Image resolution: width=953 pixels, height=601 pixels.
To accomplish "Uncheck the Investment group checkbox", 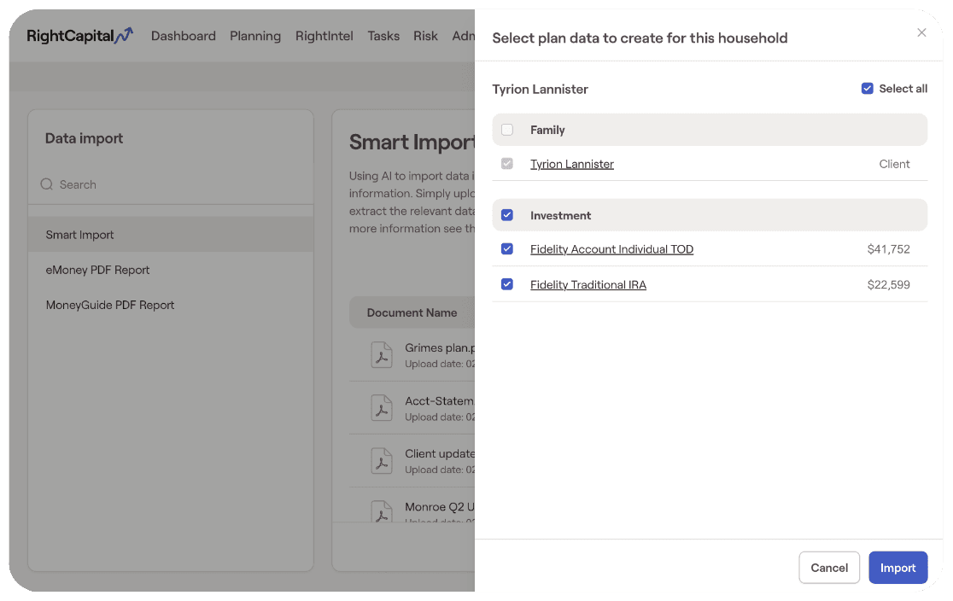I will [x=507, y=215].
